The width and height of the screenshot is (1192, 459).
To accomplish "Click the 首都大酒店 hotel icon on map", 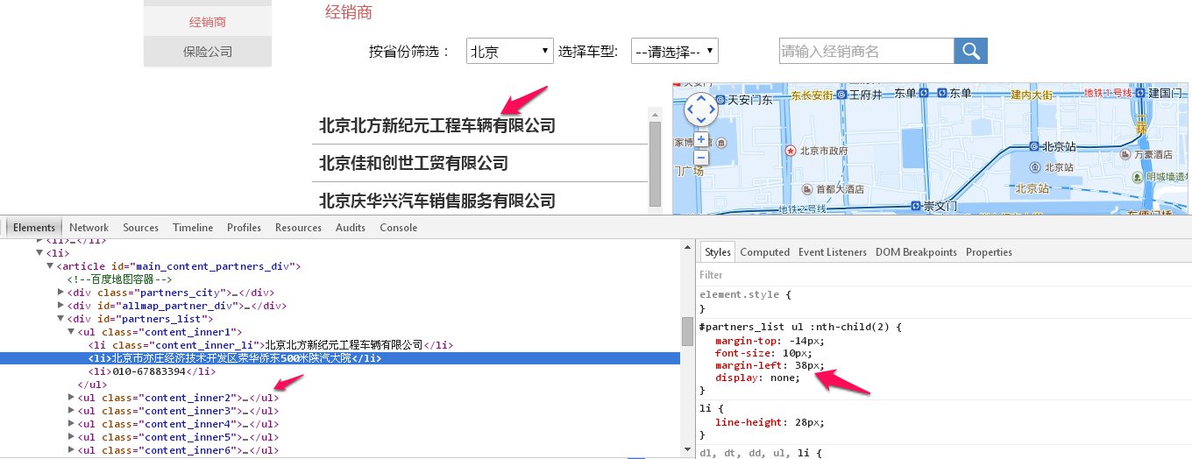I will [x=808, y=188].
